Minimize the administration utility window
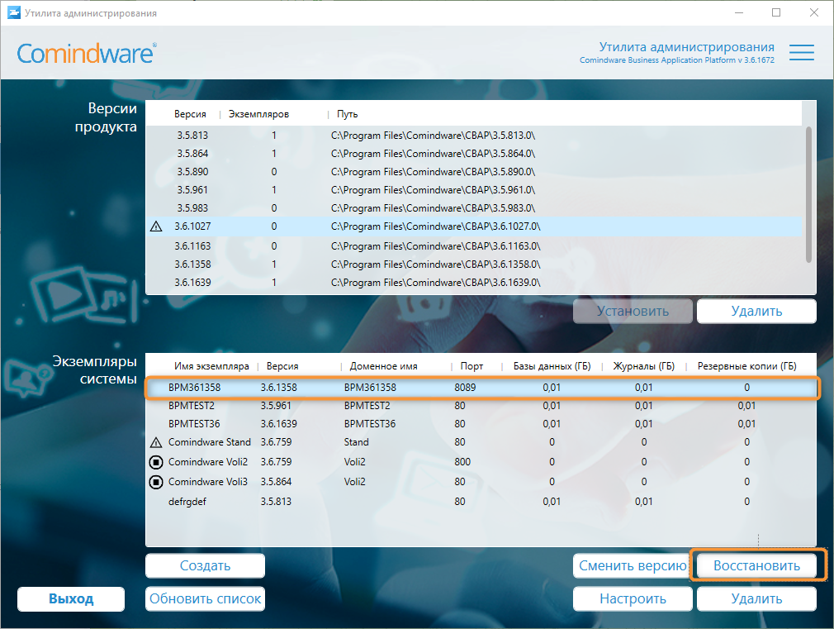 click(739, 12)
